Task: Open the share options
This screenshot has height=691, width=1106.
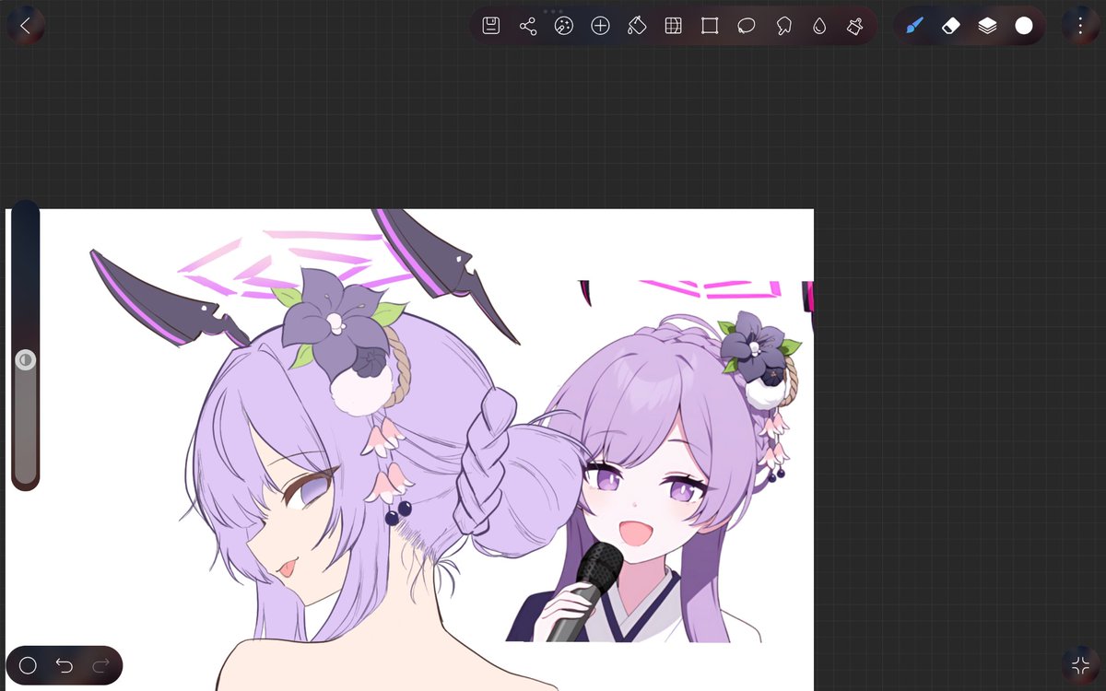Action: [528, 26]
